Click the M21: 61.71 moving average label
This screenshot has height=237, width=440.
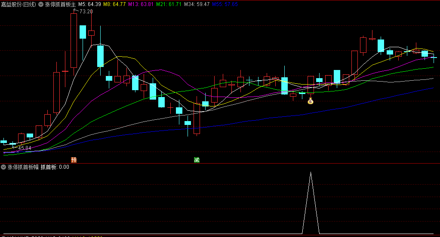169,4
